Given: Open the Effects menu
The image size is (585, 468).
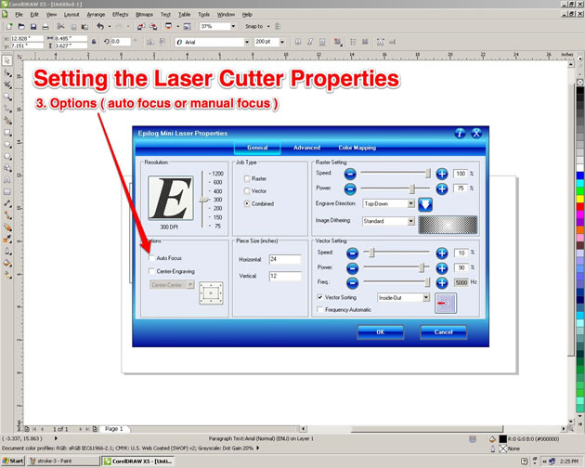Looking at the screenshot, I should click(x=120, y=15).
